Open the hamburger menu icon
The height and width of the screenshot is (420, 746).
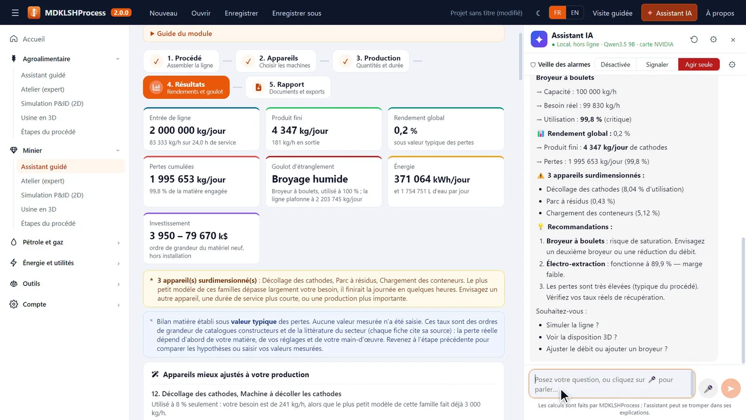tap(15, 13)
